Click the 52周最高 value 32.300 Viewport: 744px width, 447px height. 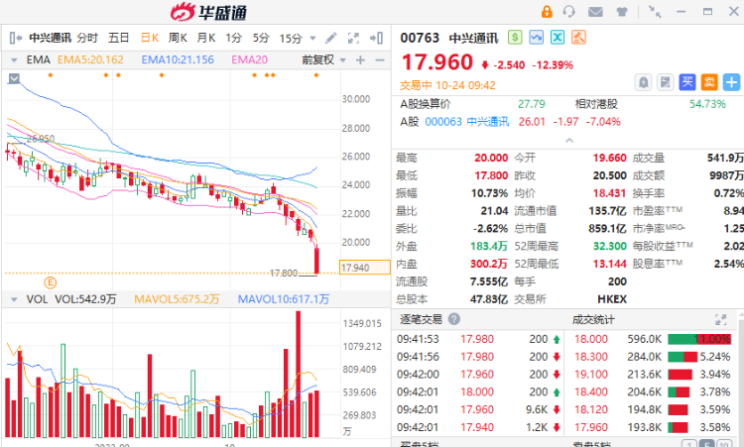pos(610,246)
